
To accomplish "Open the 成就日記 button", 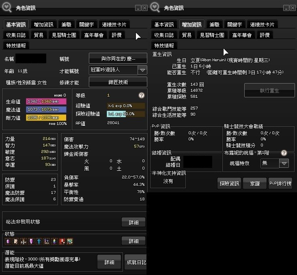I will coord(136,262).
